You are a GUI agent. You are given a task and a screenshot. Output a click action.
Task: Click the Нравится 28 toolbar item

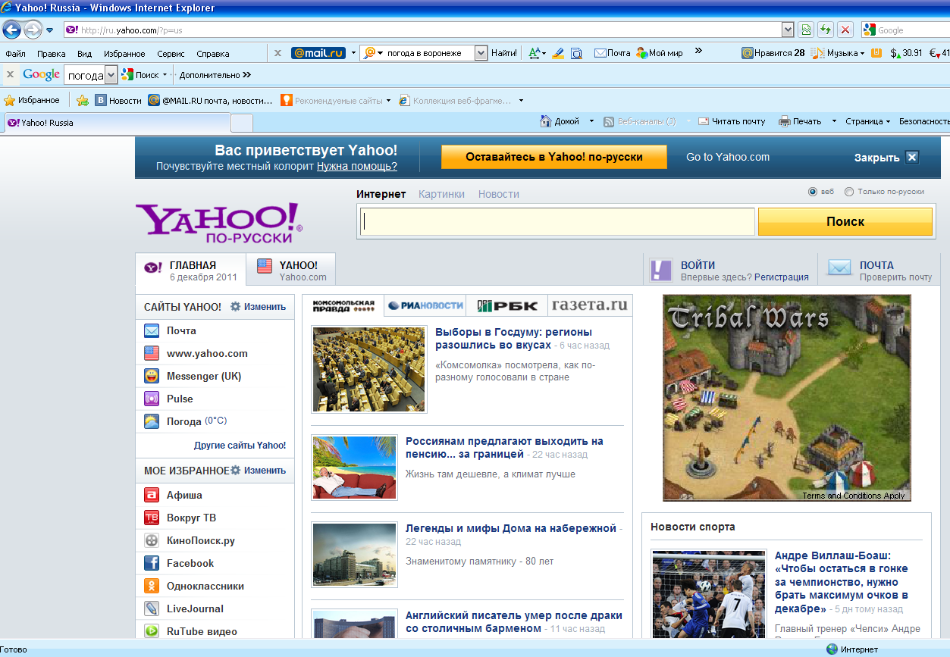(x=773, y=53)
